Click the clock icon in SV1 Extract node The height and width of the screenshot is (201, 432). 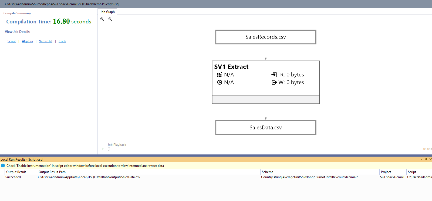click(x=220, y=82)
